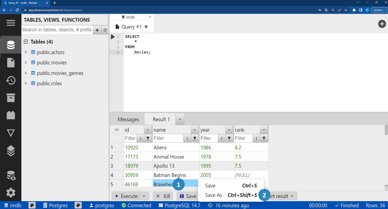Choose Save from the popup menu

231,186
